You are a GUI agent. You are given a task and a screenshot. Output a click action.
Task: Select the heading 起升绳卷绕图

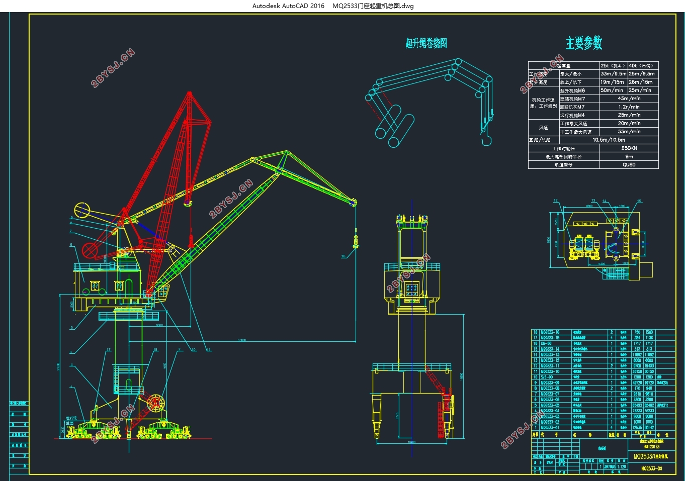coord(426,43)
